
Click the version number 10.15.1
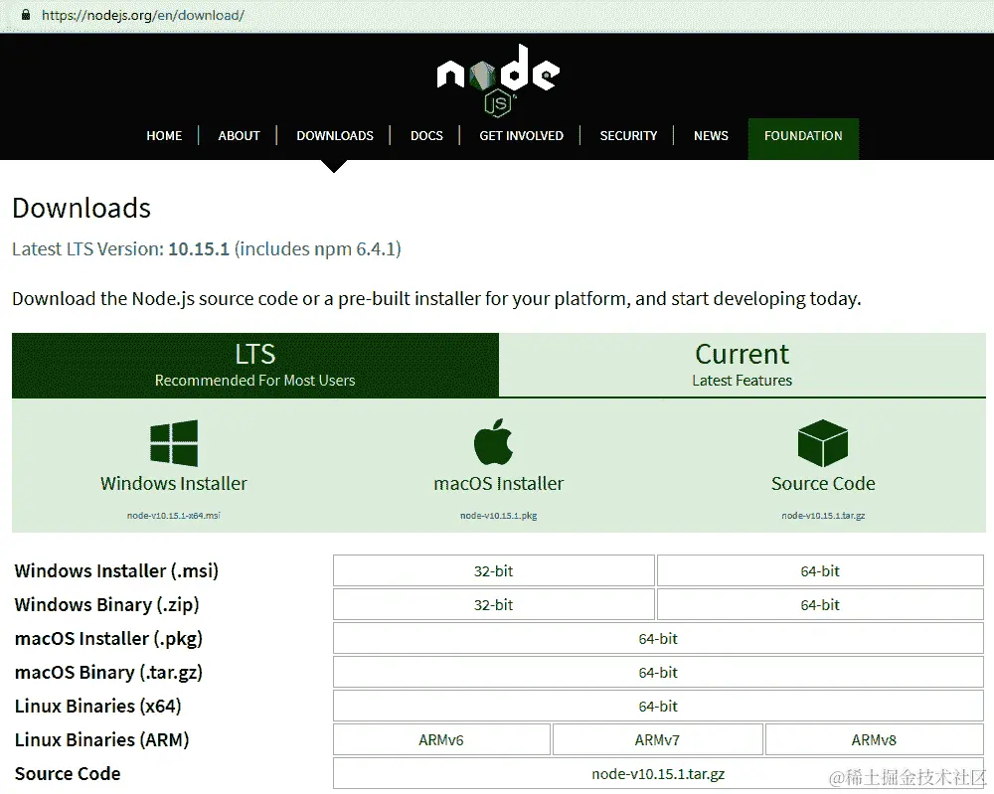click(199, 249)
